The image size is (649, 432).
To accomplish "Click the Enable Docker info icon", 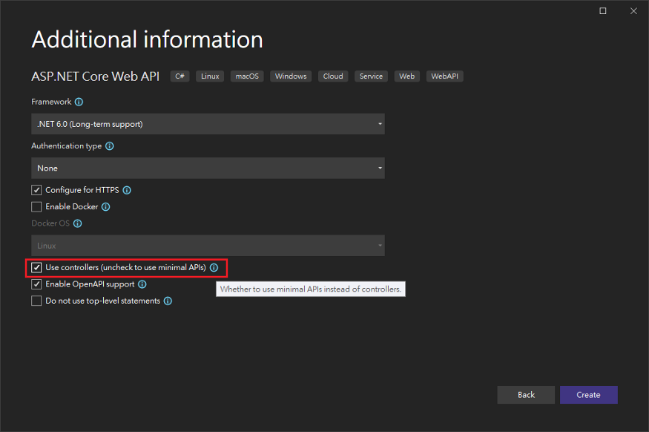I will click(x=104, y=206).
